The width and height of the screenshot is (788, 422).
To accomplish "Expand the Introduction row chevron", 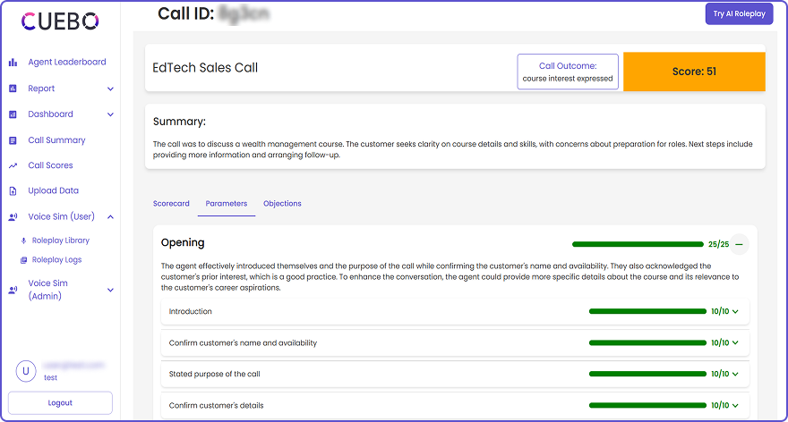I will [735, 312].
